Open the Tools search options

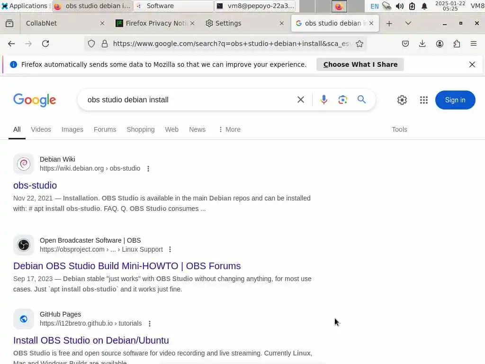pyautogui.click(x=399, y=129)
